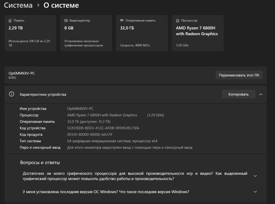Click the Имя устройства value OptiMMXXV-PC
The height and width of the screenshot is (204, 275).
pyautogui.click(x=80, y=109)
